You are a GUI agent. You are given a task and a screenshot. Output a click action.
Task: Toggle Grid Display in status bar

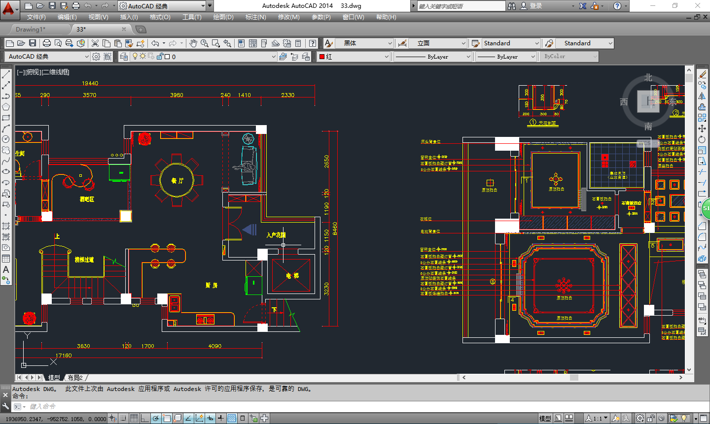pos(134,419)
